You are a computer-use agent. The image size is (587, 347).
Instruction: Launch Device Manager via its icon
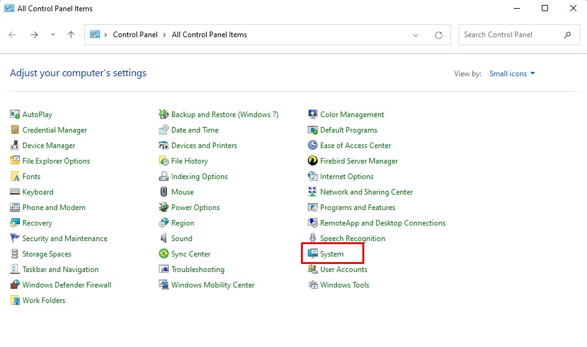click(x=15, y=146)
